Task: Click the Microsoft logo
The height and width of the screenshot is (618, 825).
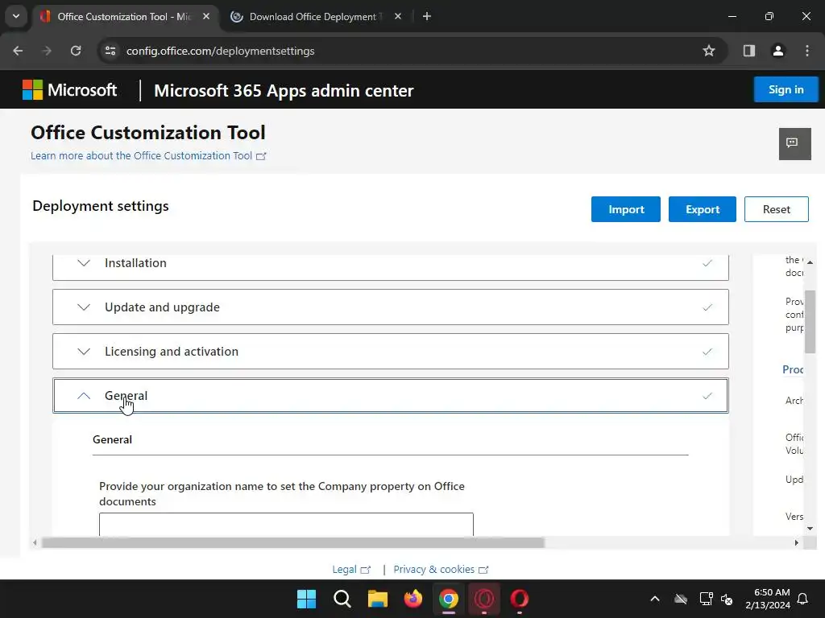Action: click(x=69, y=90)
